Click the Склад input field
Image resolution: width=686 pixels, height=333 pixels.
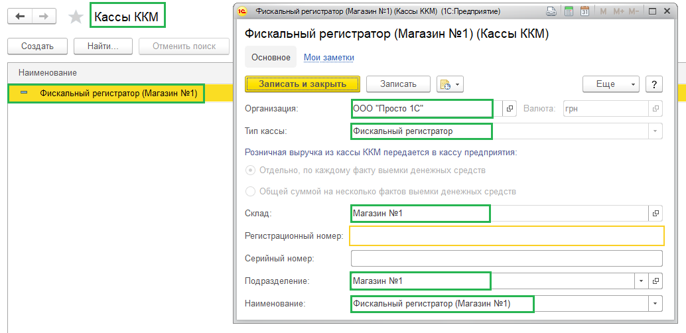pyautogui.click(x=500, y=213)
